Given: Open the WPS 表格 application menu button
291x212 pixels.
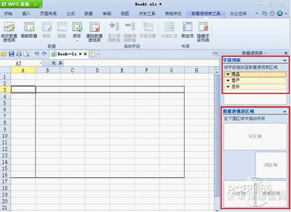Looking at the screenshot, I should tap(21, 4).
